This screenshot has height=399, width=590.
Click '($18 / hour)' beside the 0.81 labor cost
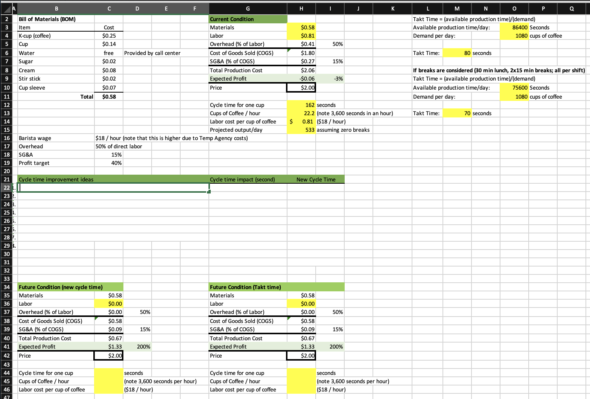pyautogui.click(x=331, y=122)
